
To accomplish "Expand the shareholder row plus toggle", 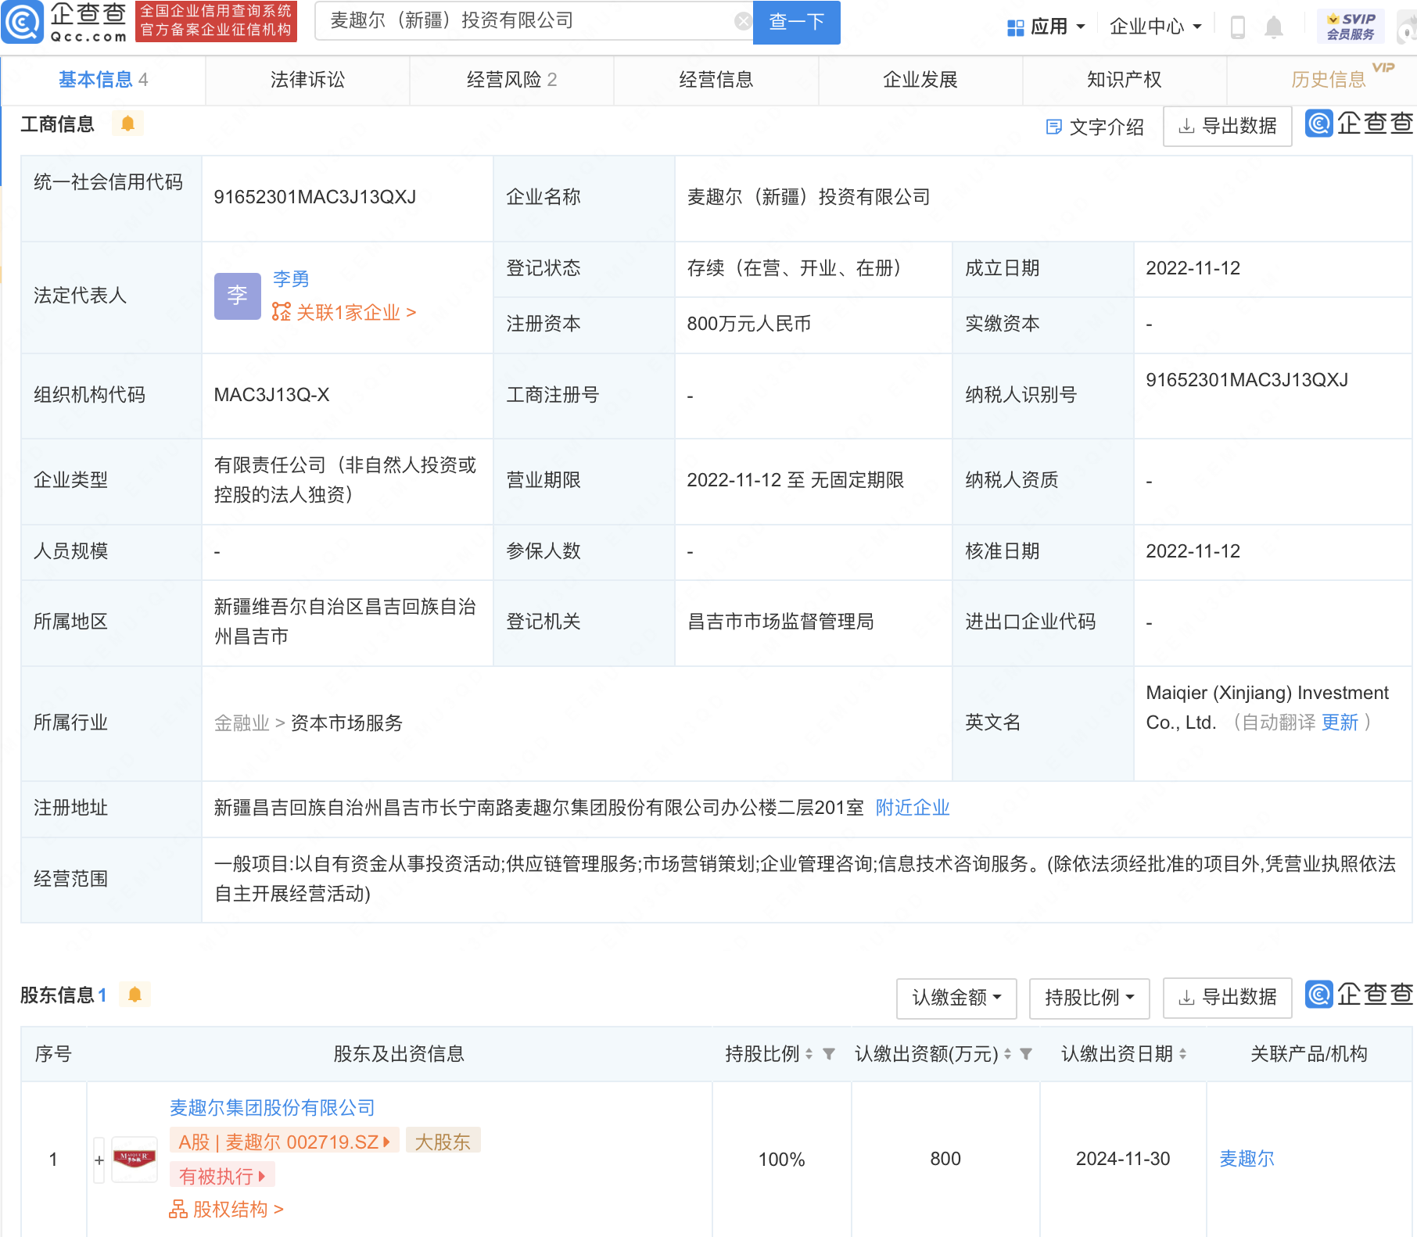I will point(99,1160).
